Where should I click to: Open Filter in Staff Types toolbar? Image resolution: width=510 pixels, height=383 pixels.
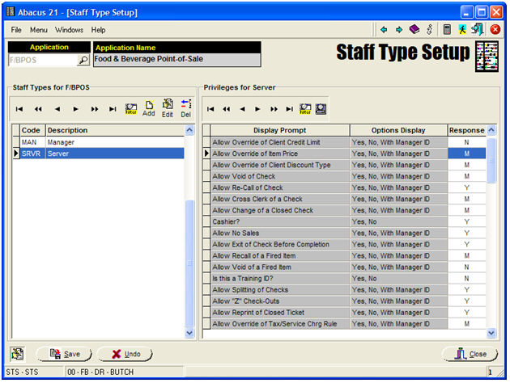point(131,108)
